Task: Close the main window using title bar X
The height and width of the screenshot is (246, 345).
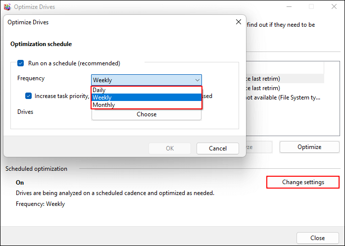Action: (x=334, y=7)
